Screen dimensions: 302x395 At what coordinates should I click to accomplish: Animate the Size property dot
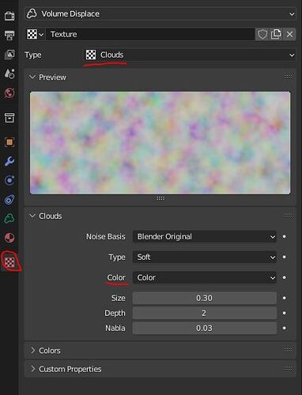tap(285, 298)
